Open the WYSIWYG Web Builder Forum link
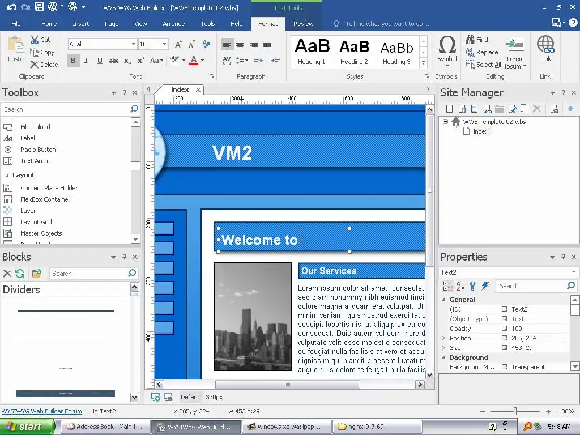580x435 pixels. point(42,411)
